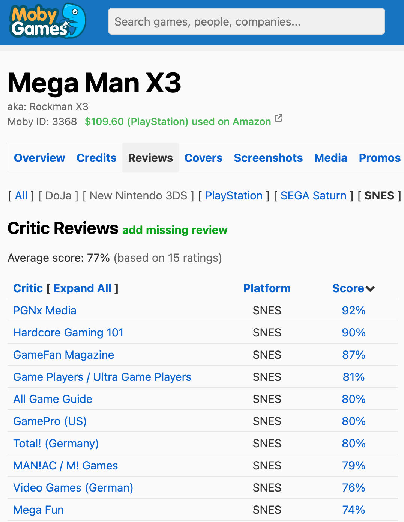404x522 pixels.
Task: Open the PGNx Media review
Action: tap(45, 311)
